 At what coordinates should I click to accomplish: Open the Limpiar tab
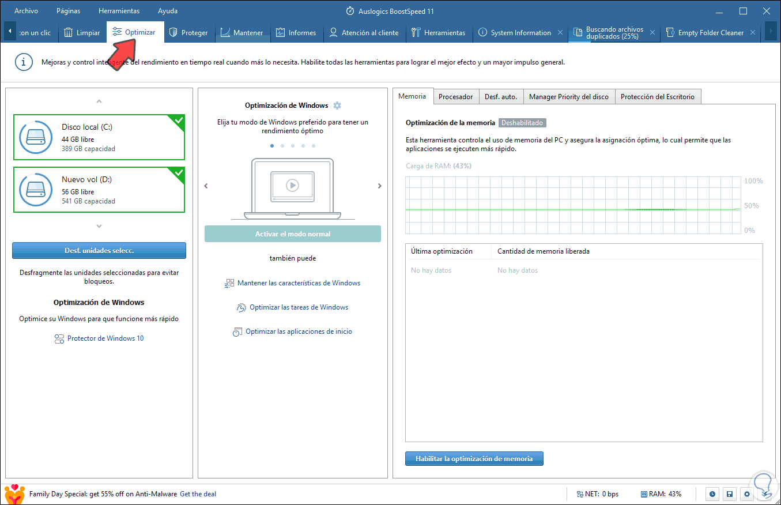coord(81,33)
